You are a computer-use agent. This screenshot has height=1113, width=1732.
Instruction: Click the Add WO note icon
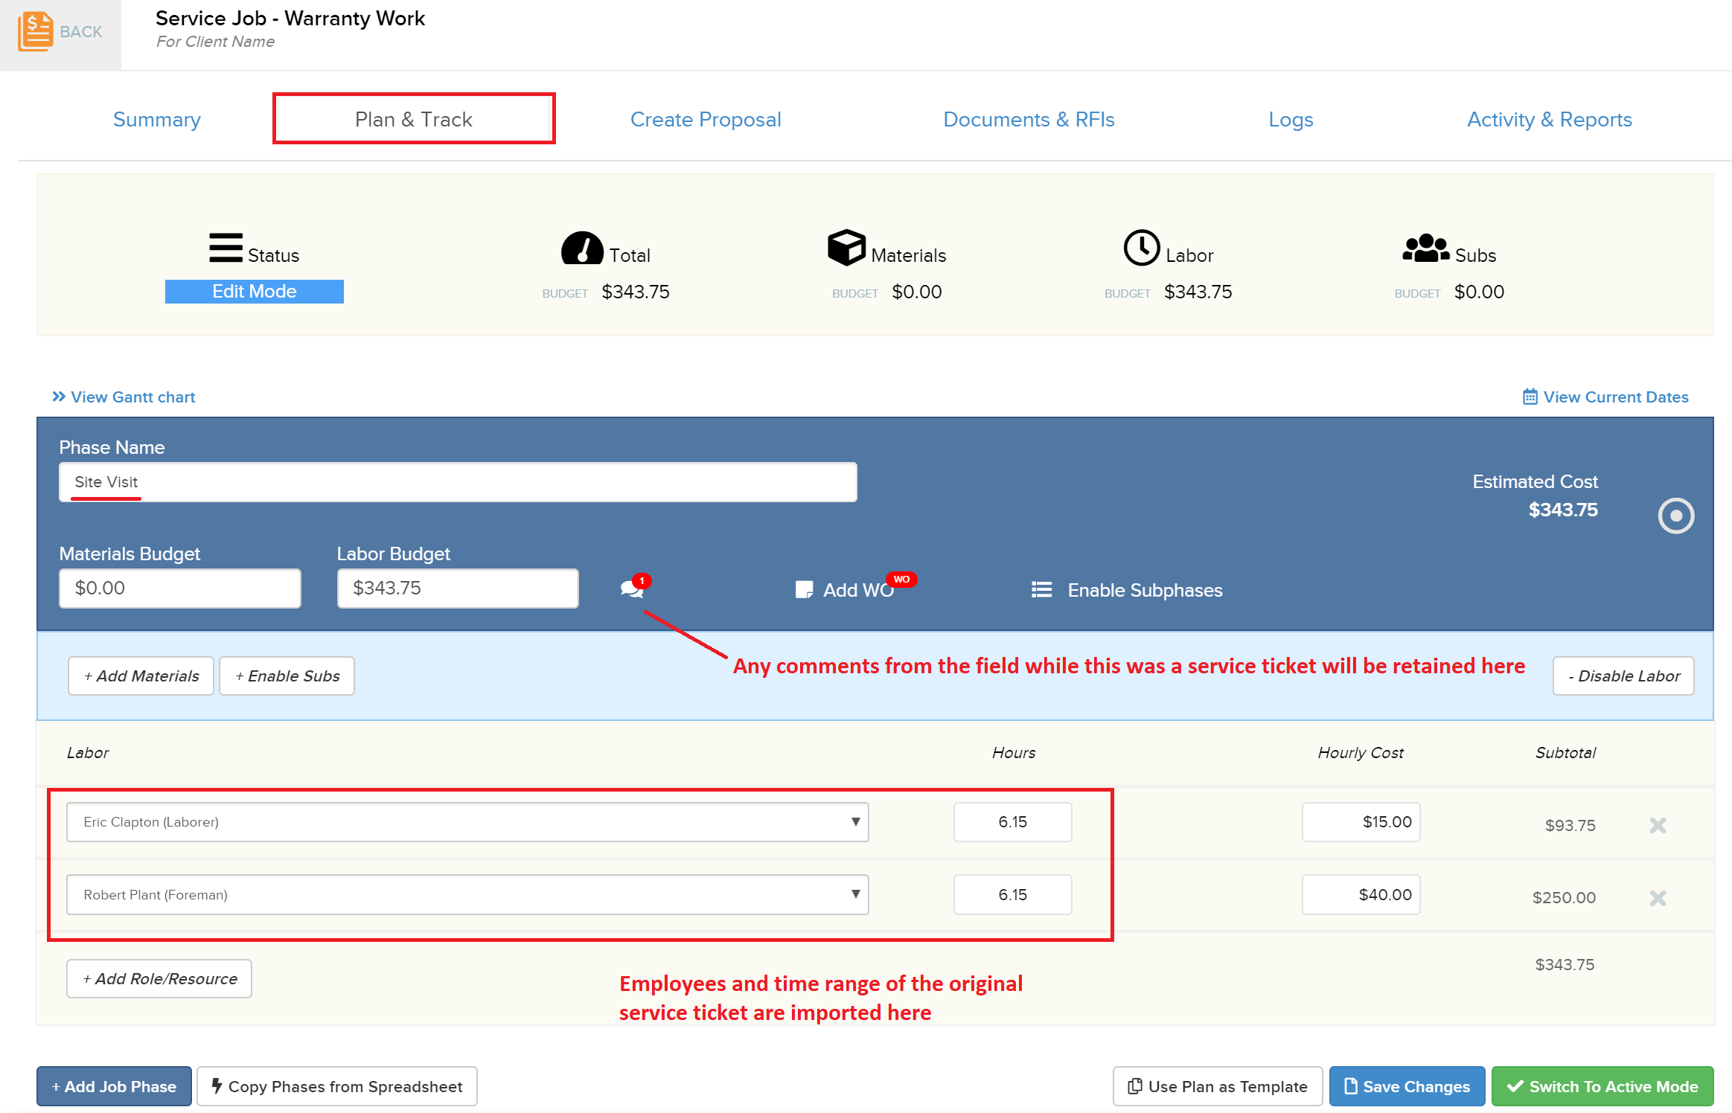click(x=804, y=590)
